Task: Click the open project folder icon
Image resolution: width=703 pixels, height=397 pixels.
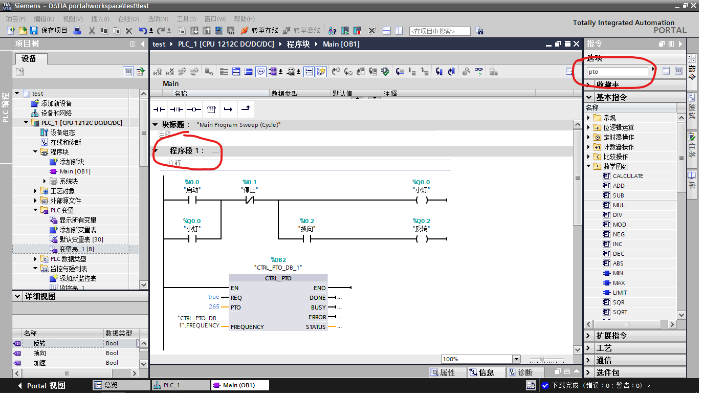Action: (23, 31)
